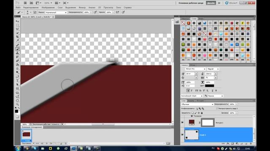Click the delete layer trash icon
This screenshot has width=270, height=151.
(x=251, y=143)
